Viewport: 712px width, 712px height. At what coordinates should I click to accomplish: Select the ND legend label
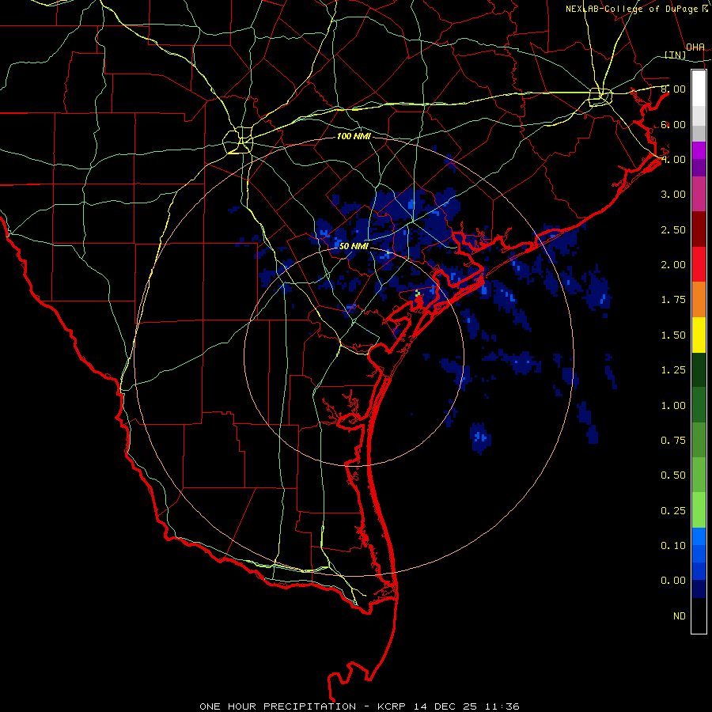point(680,616)
